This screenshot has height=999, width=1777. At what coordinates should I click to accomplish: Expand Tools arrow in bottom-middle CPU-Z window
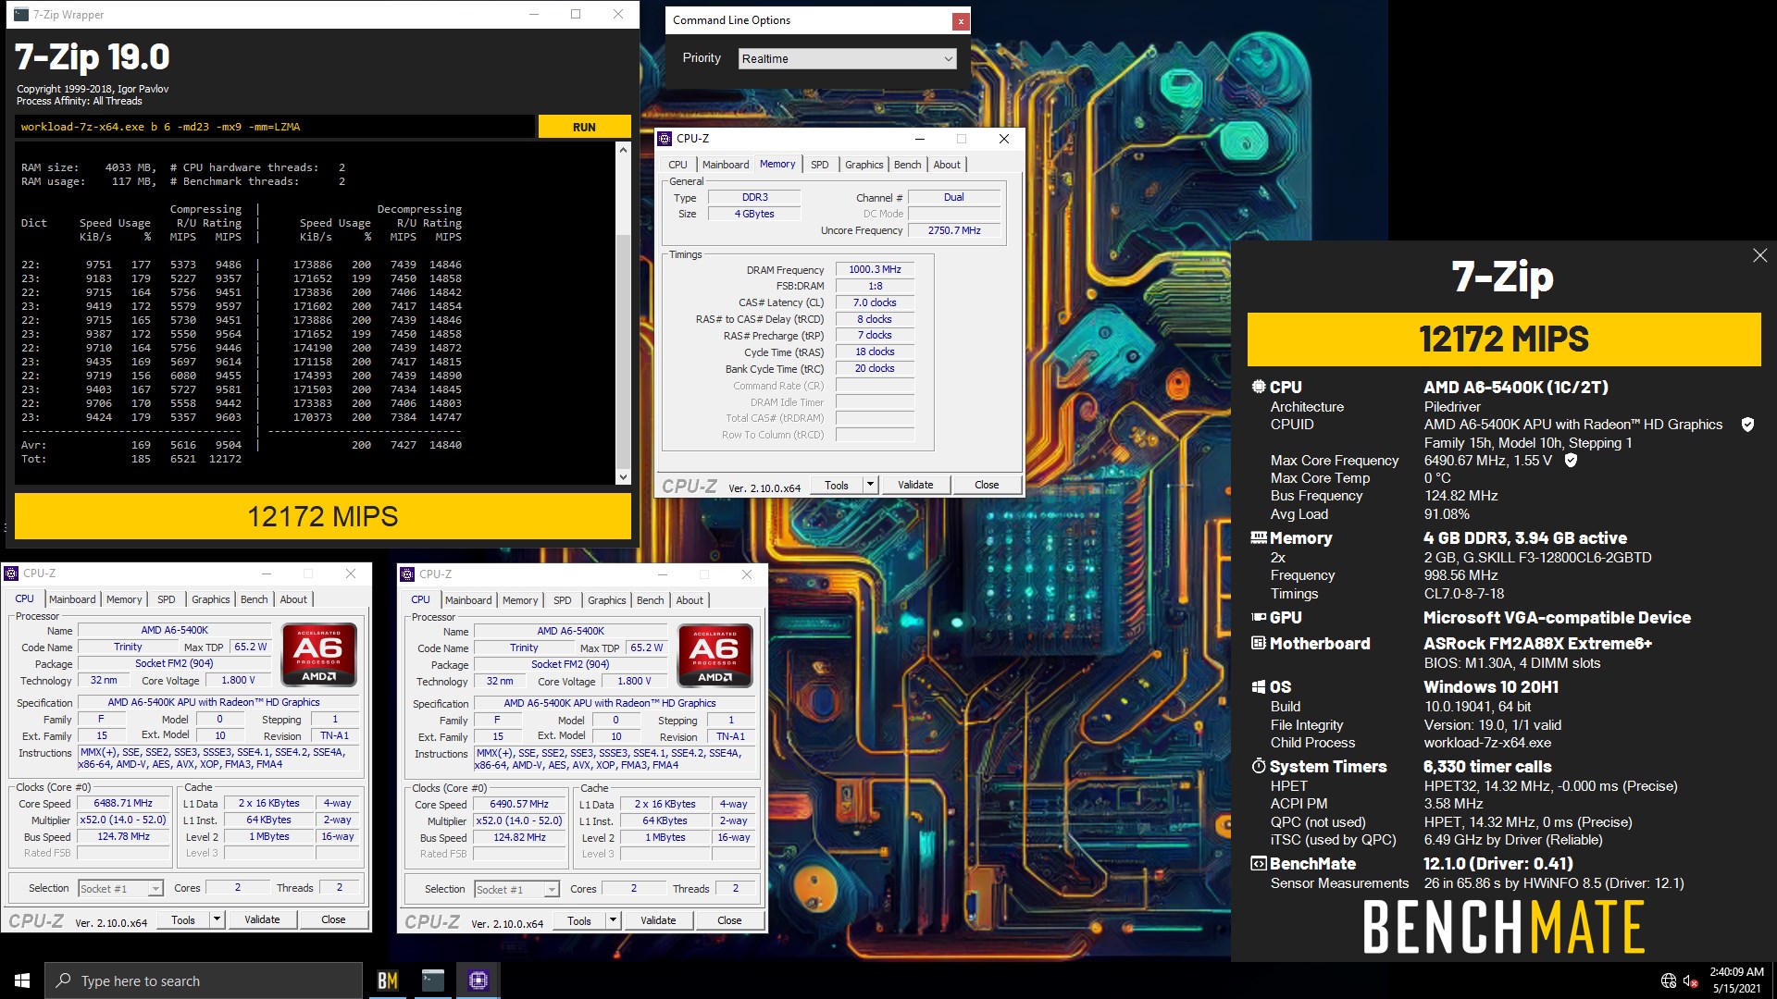[x=613, y=920]
